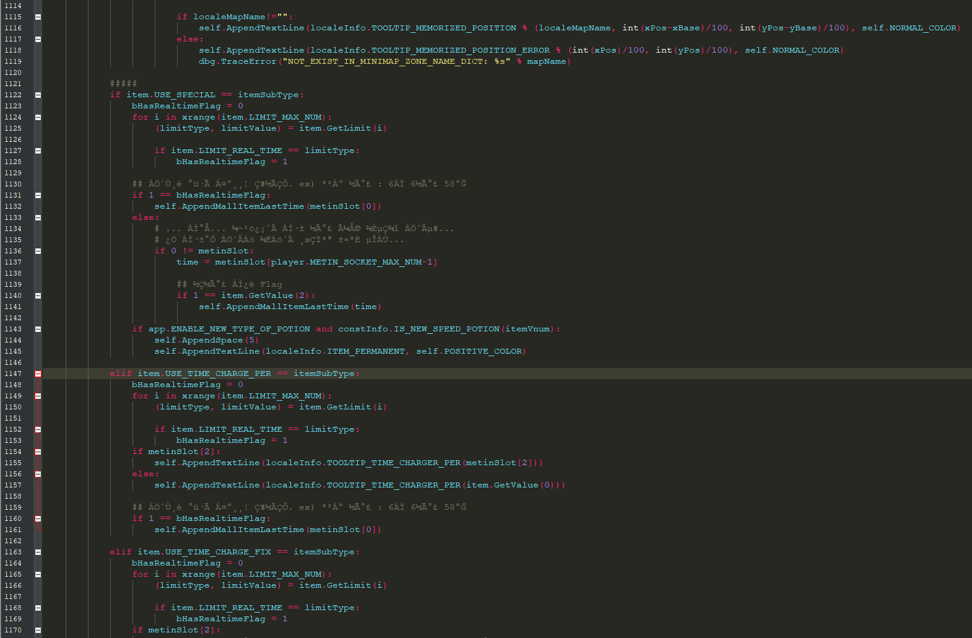This screenshot has height=638, width=972.
Task: Click 'POSITIVE_COLOR' on line 1145
Action: pos(483,351)
